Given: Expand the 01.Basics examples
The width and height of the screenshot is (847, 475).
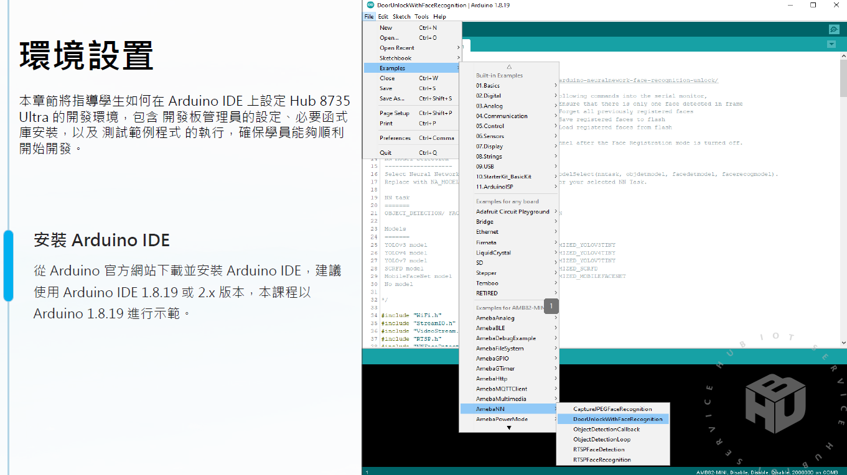Looking at the screenshot, I should click(509, 85).
